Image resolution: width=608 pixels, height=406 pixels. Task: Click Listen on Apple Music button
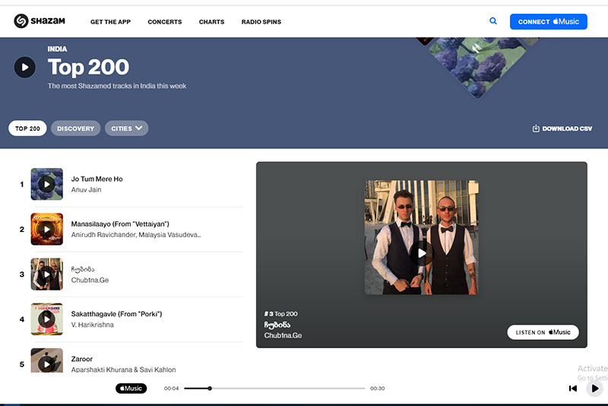(x=543, y=332)
